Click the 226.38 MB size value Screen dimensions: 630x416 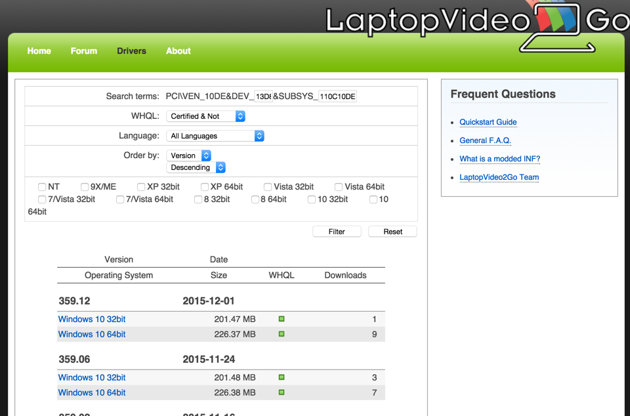coord(235,393)
